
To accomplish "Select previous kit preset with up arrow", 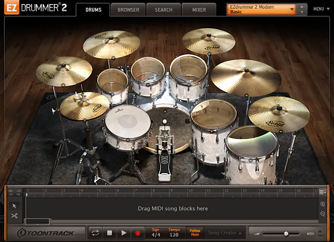I will (x=302, y=7).
